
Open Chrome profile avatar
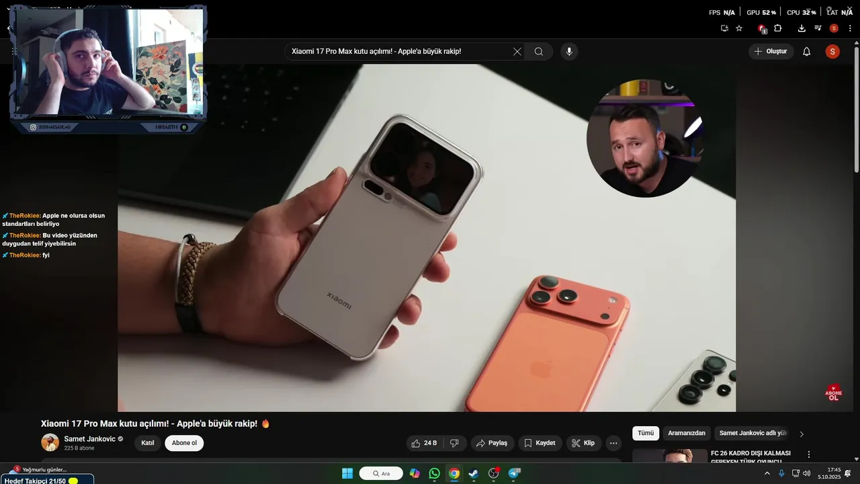[834, 28]
